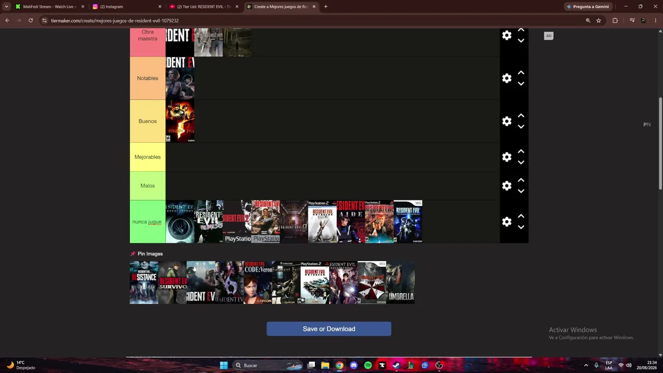Select the Wii Darkside Chronicles cover
This screenshot has height=373, width=663.
[408, 222]
